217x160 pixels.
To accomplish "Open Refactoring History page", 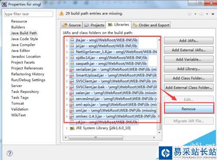I will 28,74.
